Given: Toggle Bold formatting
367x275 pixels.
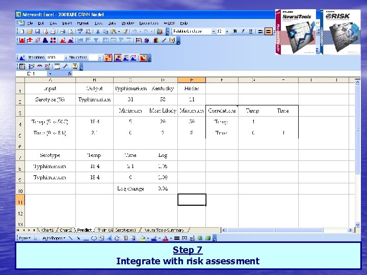Looking at the screenshot, I should [x=235, y=32].
